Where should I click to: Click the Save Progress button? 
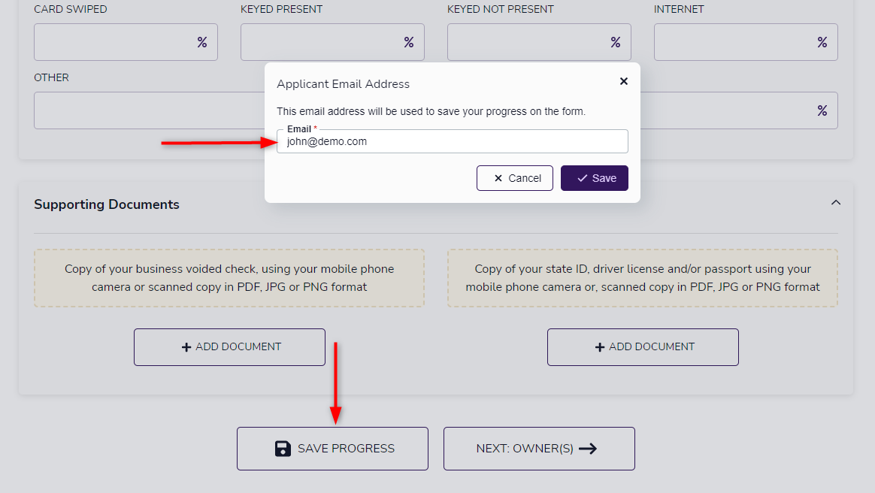(x=332, y=449)
